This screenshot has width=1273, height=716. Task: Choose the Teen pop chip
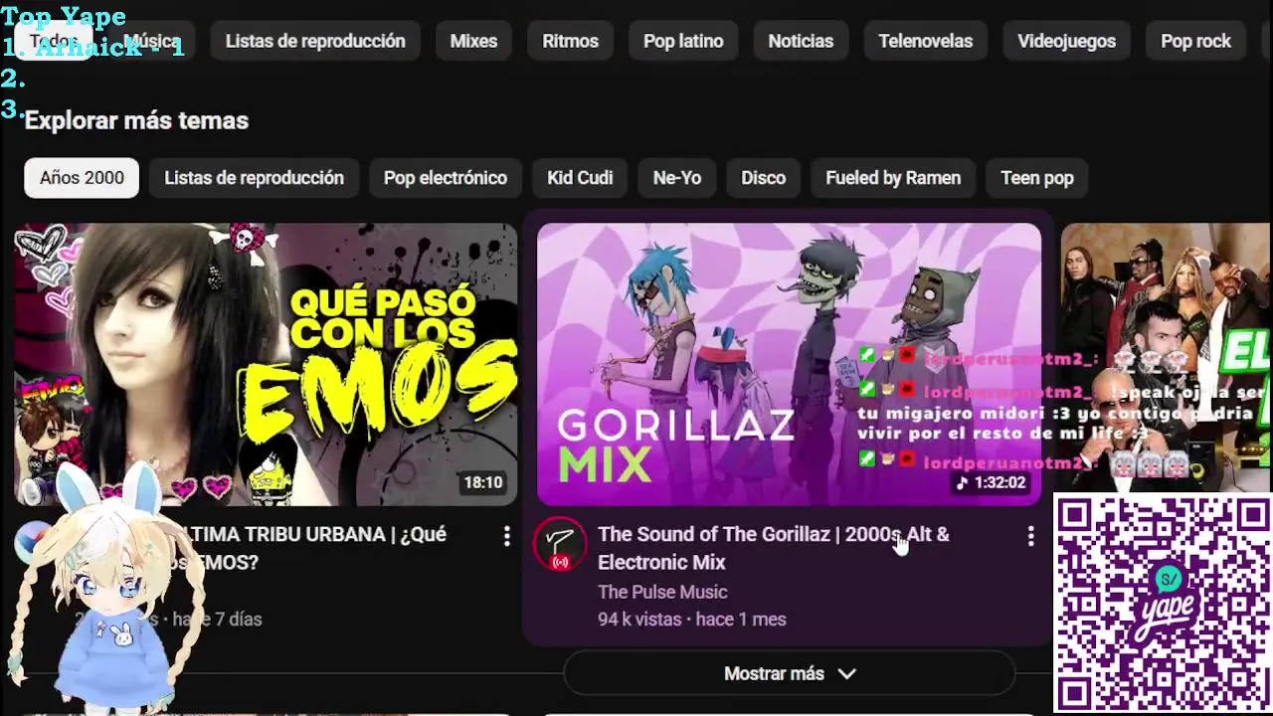1037,178
